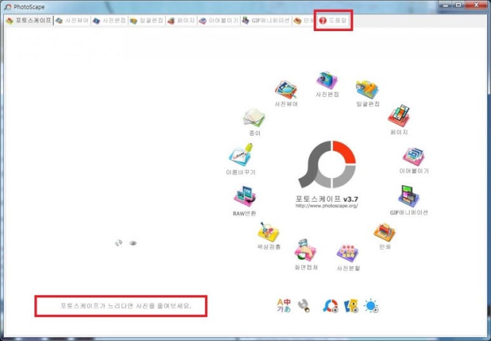Open the 사진편집 tab

pyautogui.click(x=109, y=21)
